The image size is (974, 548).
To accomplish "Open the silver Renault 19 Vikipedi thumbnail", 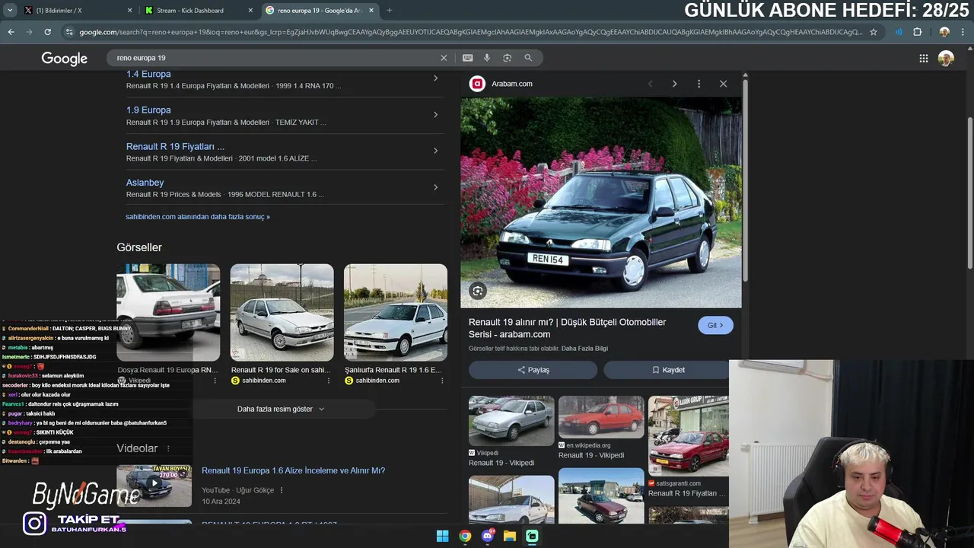I will pos(511,421).
